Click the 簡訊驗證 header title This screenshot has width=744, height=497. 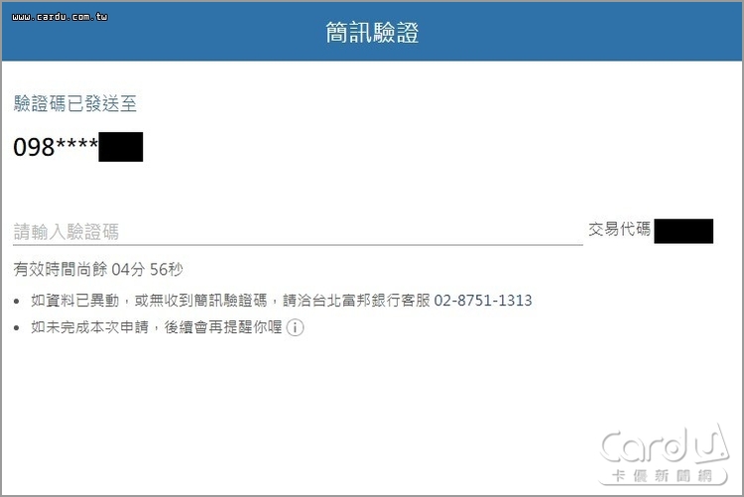372,33
